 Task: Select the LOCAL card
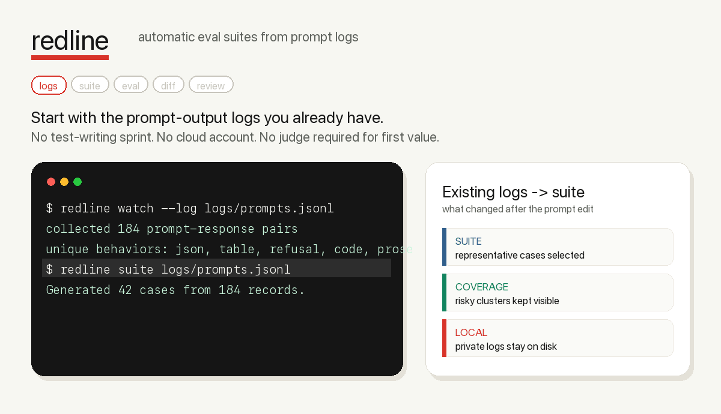[x=558, y=338]
